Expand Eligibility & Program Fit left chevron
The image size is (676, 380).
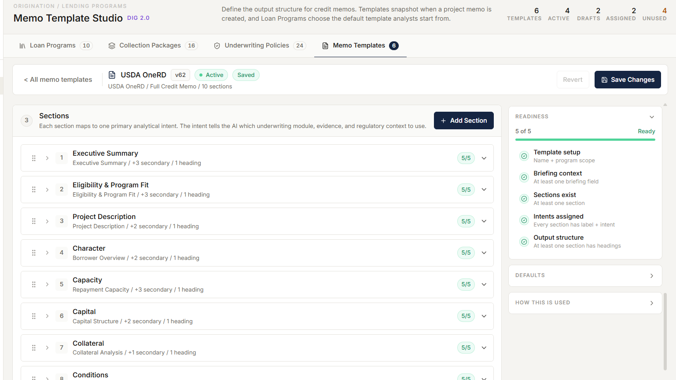tap(47, 190)
